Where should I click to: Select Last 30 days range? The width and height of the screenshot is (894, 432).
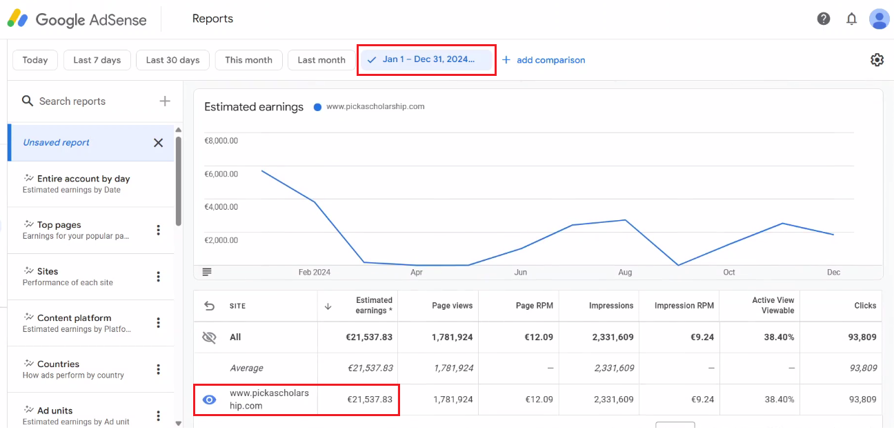coord(173,60)
